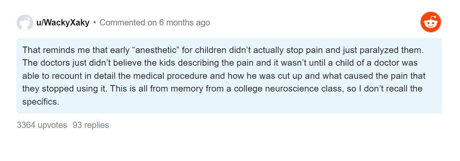Screen dimensions: 460x161
Task: Click the words "child of a doctor"
Action: click(356, 63)
